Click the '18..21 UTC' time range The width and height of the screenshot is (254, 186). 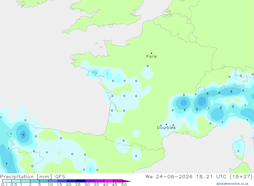(x=211, y=177)
